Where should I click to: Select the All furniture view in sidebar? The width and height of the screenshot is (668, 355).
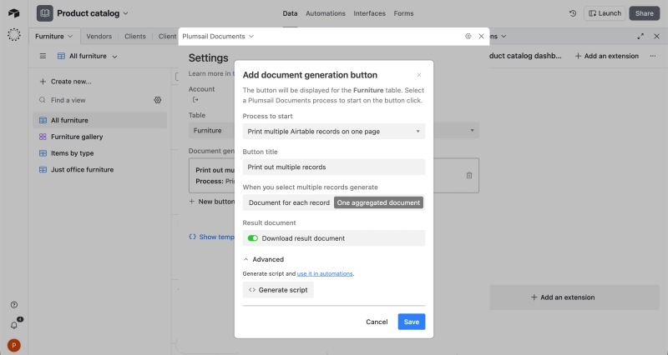(99, 120)
